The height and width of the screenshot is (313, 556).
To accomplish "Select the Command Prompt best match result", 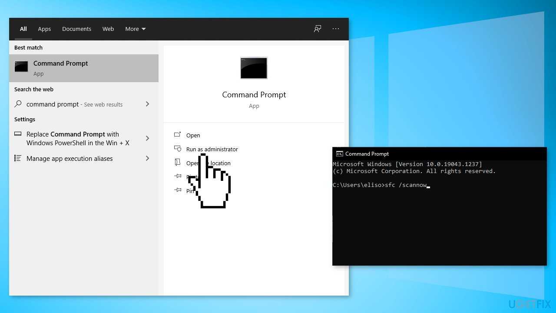I will (x=83, y=68).
